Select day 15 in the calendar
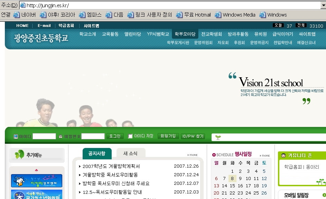Screen dimensions: 326x199 (232, 186)
